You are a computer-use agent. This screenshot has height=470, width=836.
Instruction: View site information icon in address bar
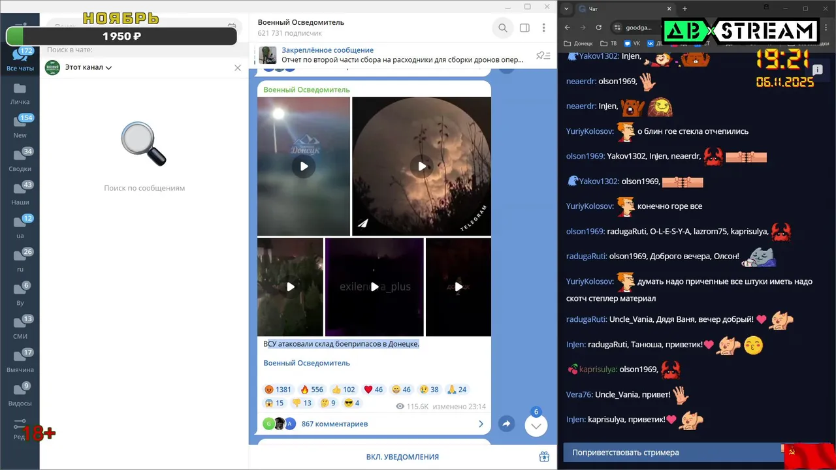click(617, 27)
